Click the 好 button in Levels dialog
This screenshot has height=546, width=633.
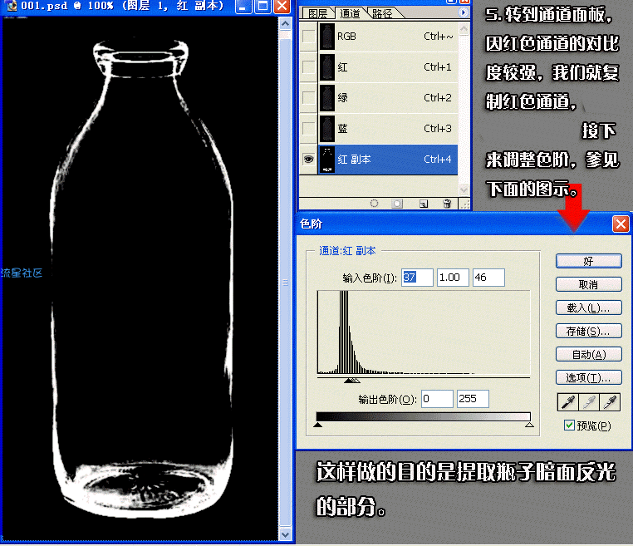tap(589, 261)
